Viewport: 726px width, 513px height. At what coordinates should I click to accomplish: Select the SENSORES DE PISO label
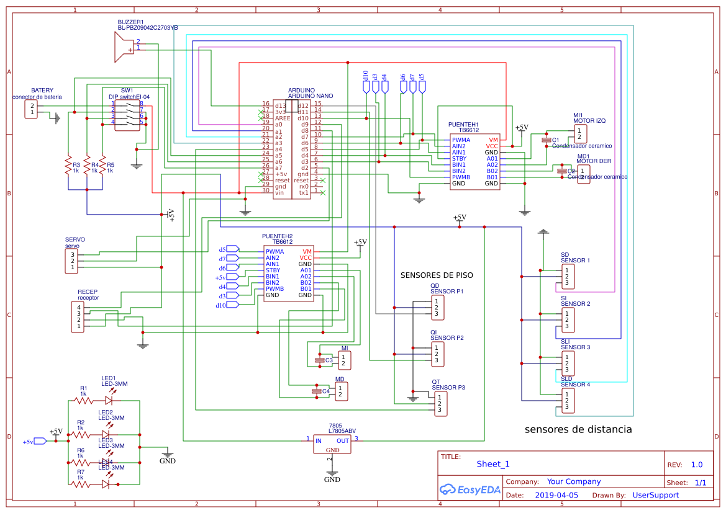pos(437,275)
